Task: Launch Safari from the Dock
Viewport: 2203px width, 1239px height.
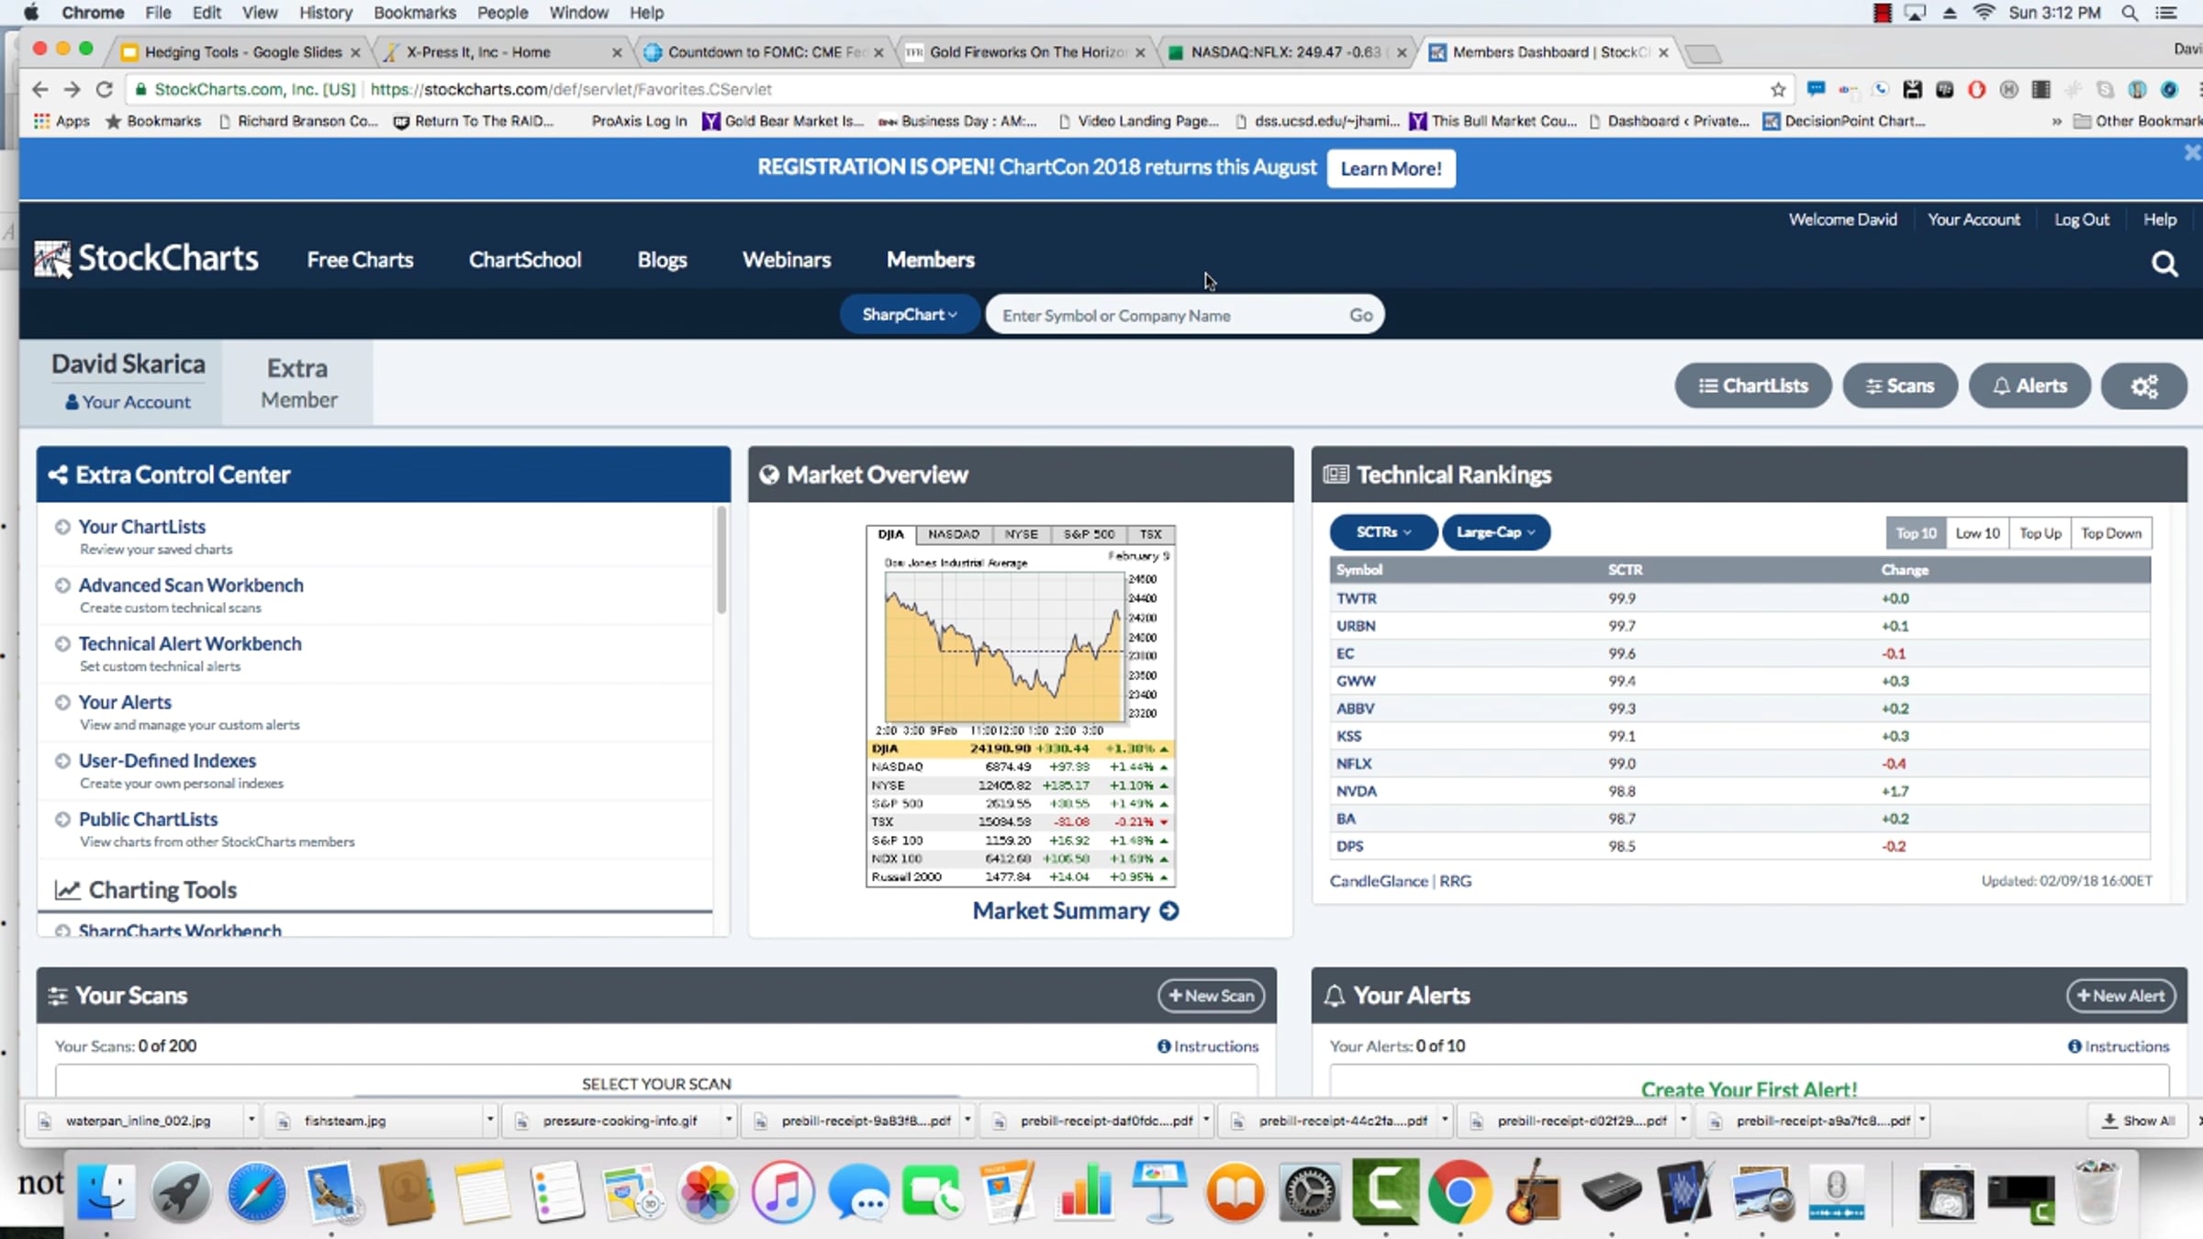Action: pyautogui.click(x=256, y=1192)
